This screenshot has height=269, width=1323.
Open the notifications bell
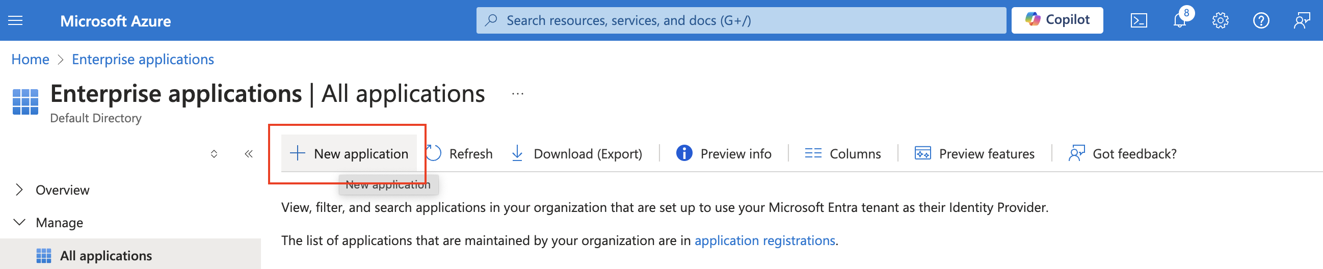coord(1180,20)
